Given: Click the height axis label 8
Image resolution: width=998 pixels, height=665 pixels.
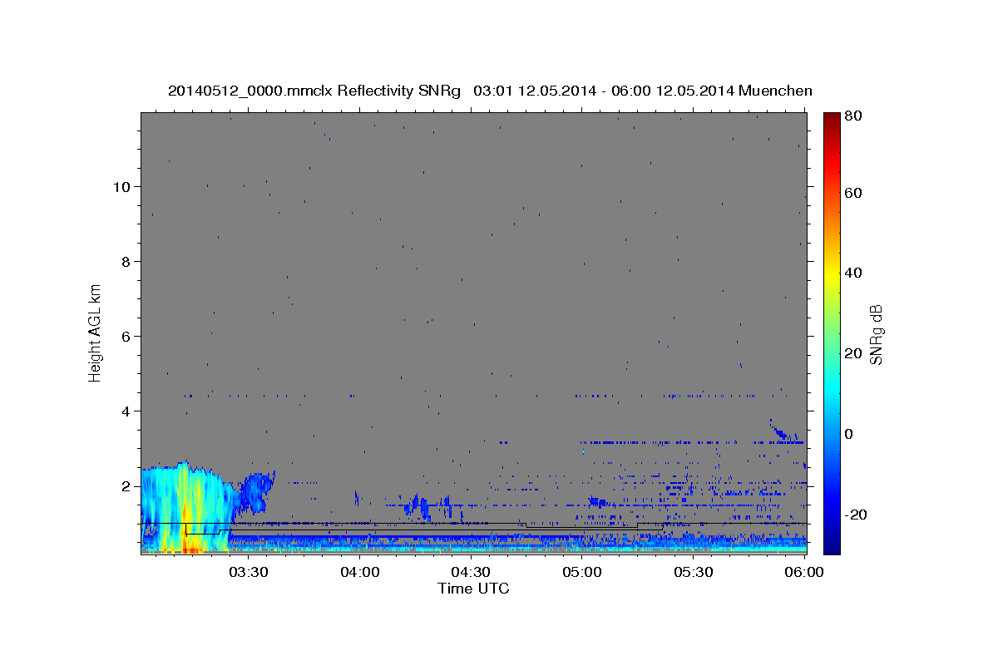Looking at the screenshot, I should tap(126, 261).
